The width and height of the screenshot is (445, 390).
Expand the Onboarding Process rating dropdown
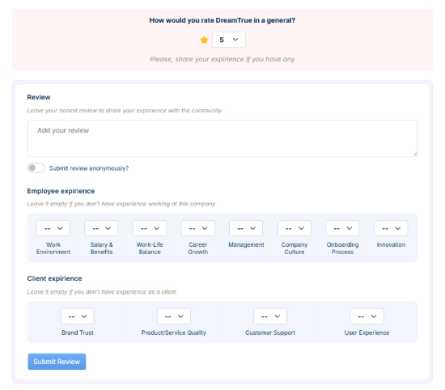pyautogui.click(x=342, y=228)
